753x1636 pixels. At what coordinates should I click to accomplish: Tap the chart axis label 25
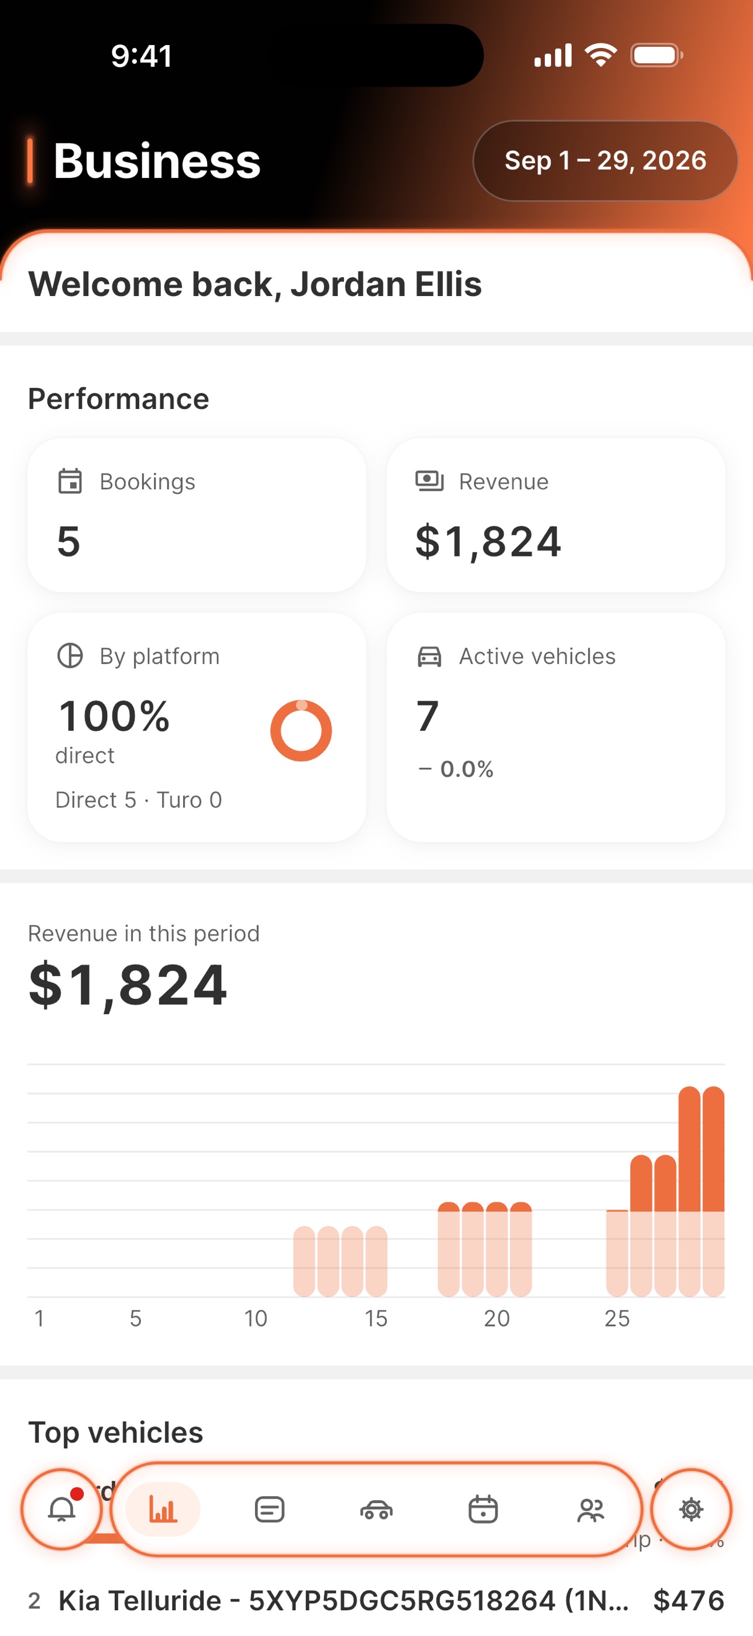pos(617,1318)
